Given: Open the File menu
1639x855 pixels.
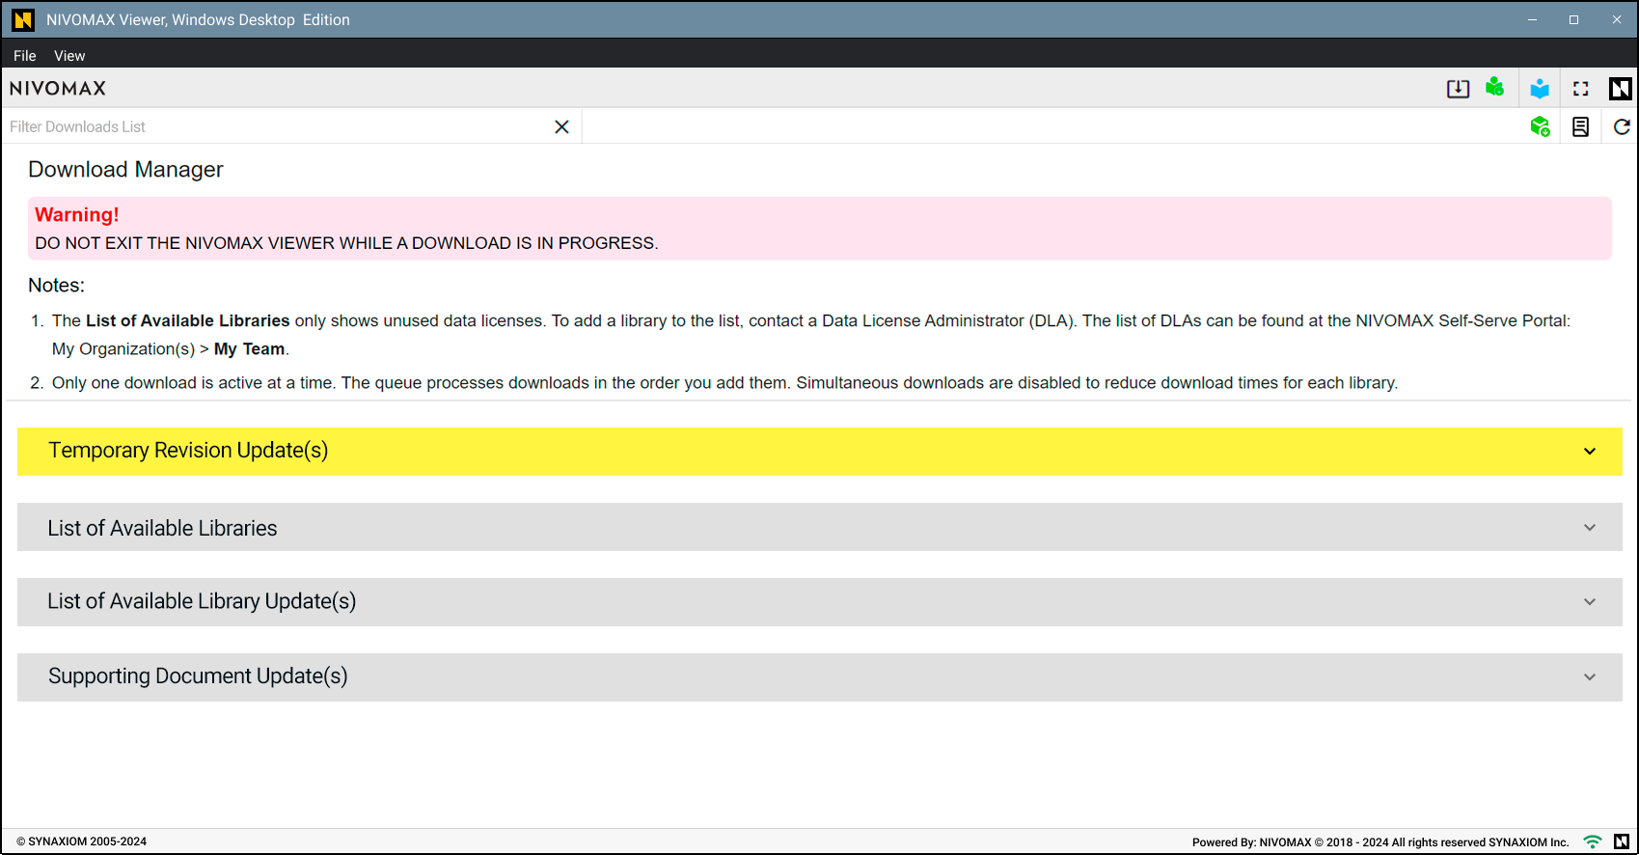Looking at the screenshot, I should click(25, 56).
